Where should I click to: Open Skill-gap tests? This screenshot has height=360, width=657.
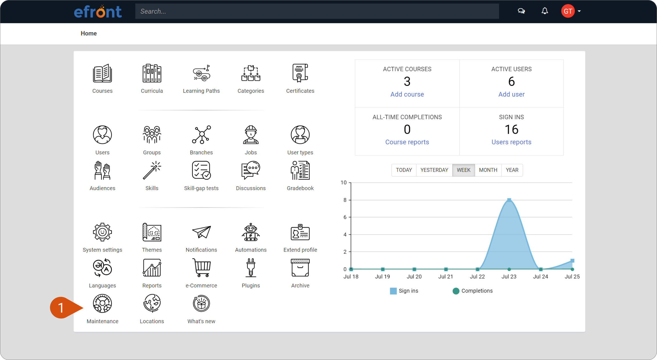click(x=201, y=175)
